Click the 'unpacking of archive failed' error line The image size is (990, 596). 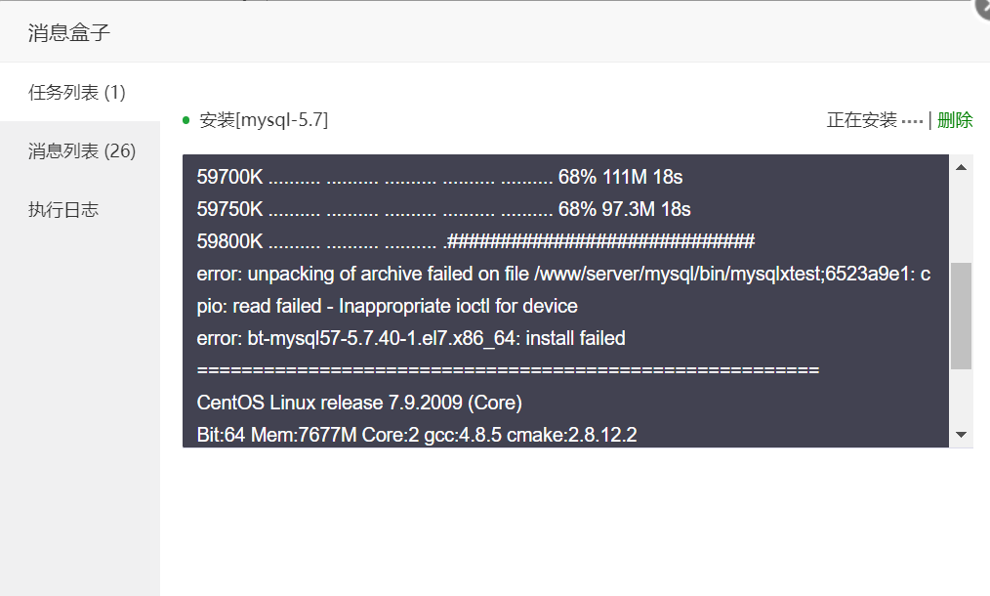(x=563, y=274)
